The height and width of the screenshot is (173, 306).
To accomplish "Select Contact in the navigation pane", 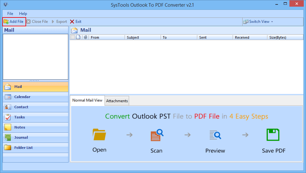I will click(35, 107).
